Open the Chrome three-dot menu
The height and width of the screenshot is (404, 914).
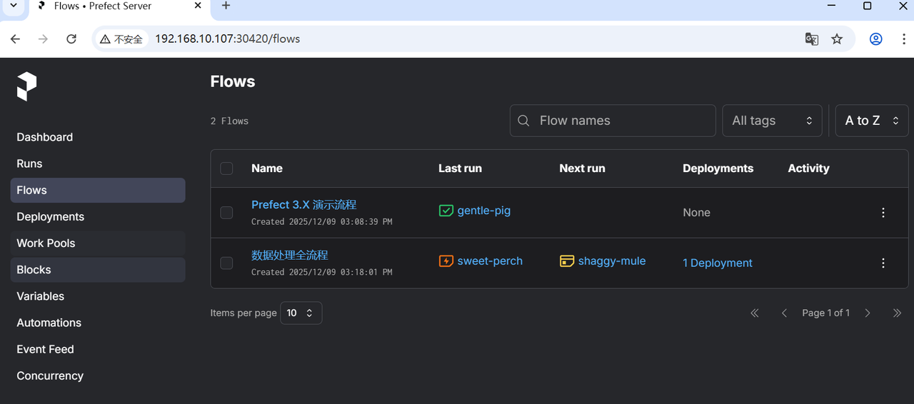(903, 39)
